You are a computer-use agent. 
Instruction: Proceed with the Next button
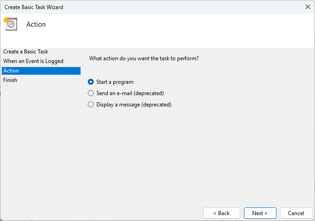260,213
